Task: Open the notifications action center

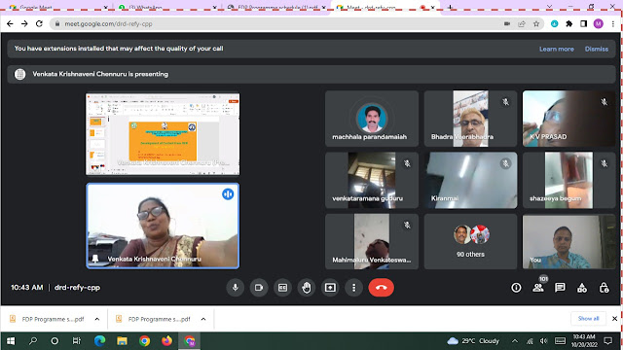Action: pos(607,341)
